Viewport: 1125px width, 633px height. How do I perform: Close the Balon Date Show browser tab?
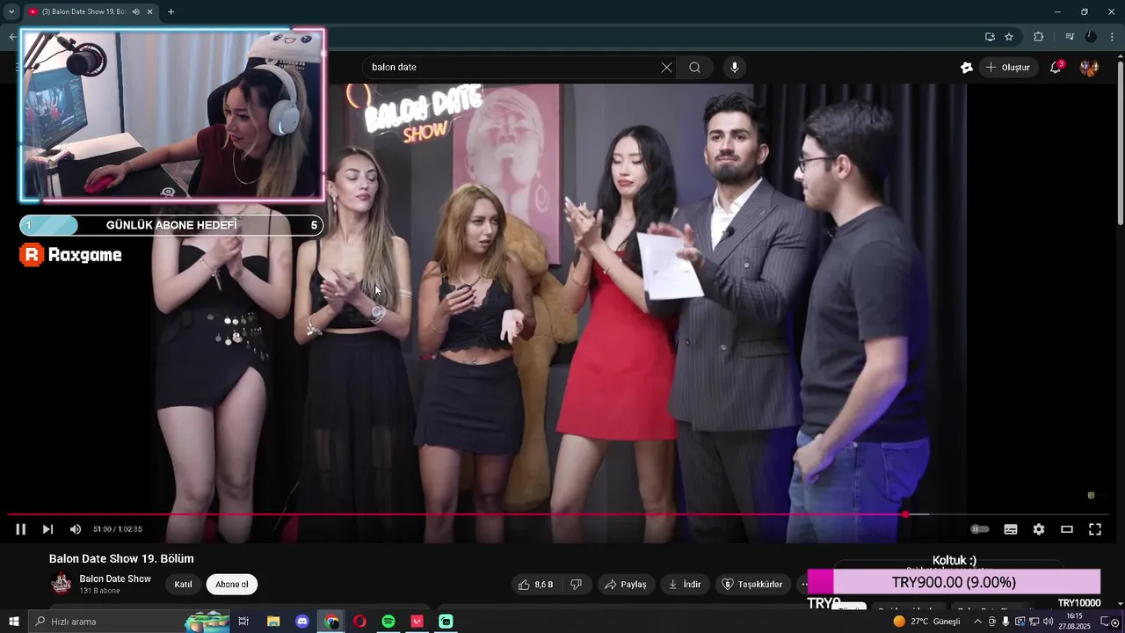150,11
